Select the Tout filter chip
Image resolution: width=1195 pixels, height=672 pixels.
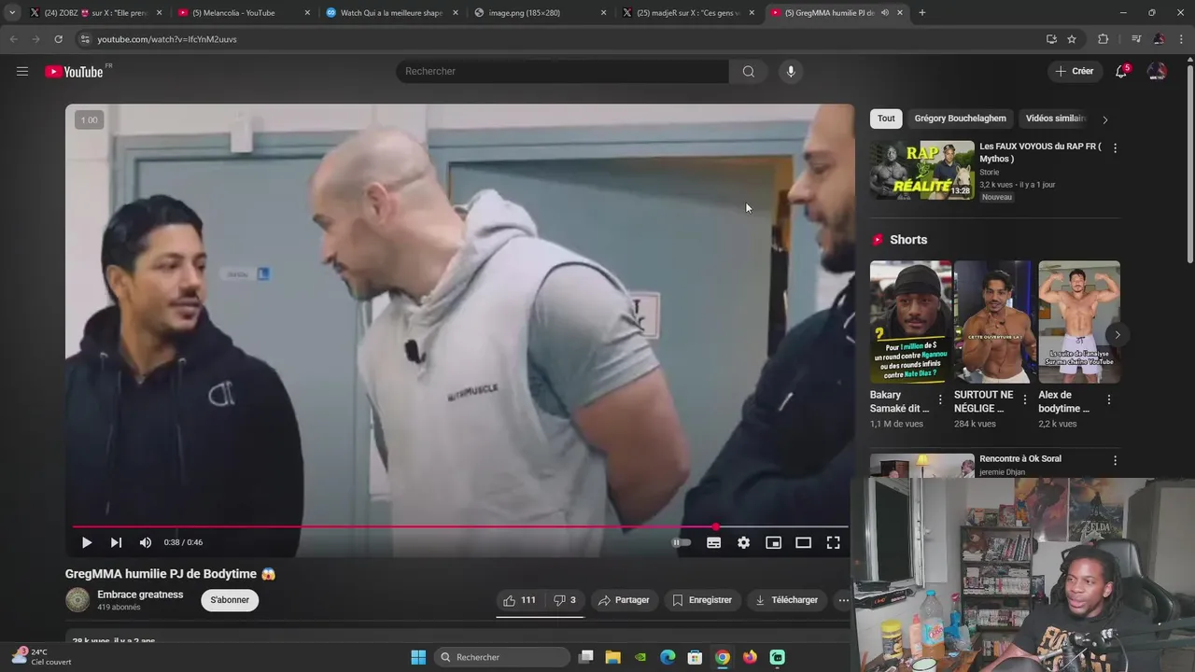[886, 119]
